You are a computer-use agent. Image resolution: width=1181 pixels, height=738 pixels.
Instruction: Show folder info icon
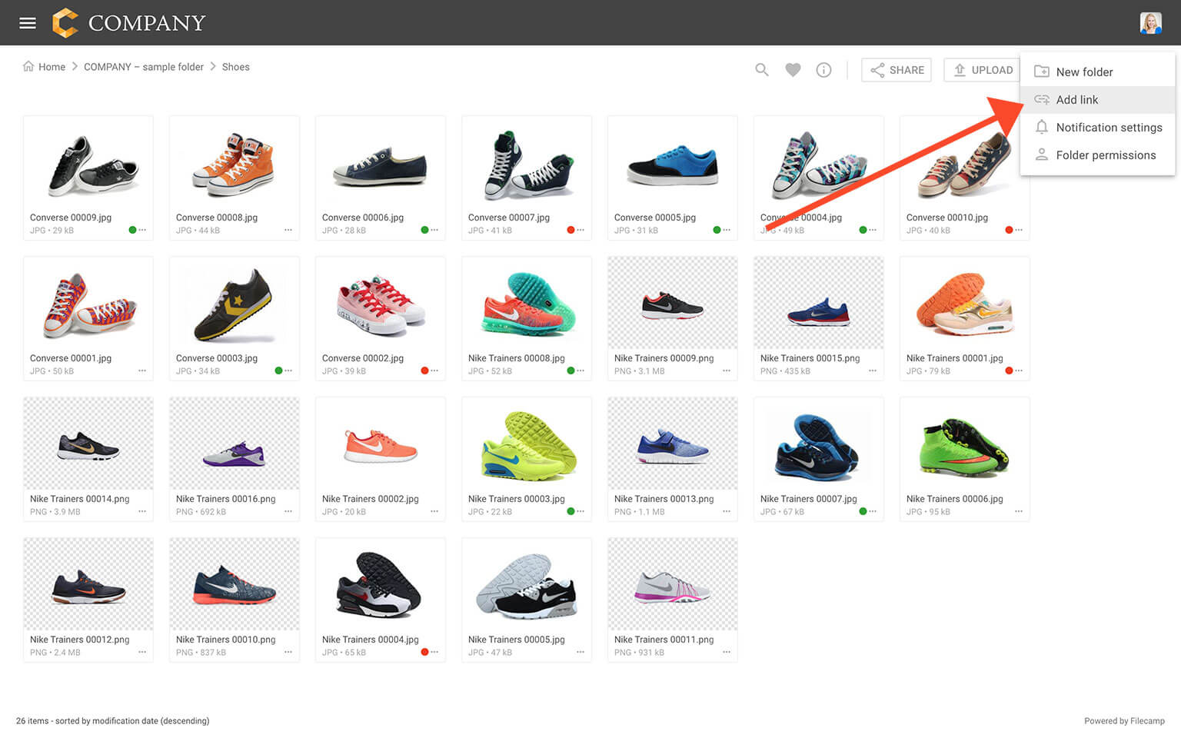[823, 70]
